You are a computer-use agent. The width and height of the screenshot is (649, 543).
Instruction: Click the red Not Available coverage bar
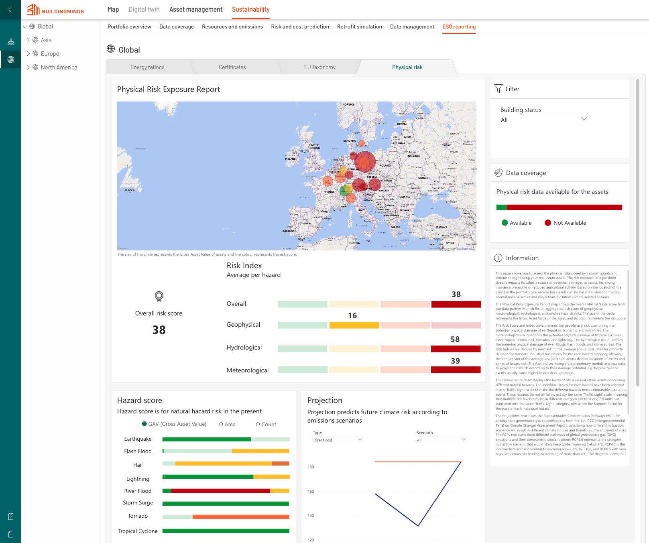coord(564,207)
